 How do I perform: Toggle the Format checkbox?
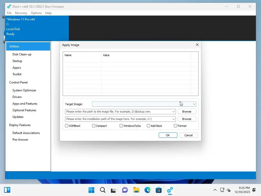point(175,126)
